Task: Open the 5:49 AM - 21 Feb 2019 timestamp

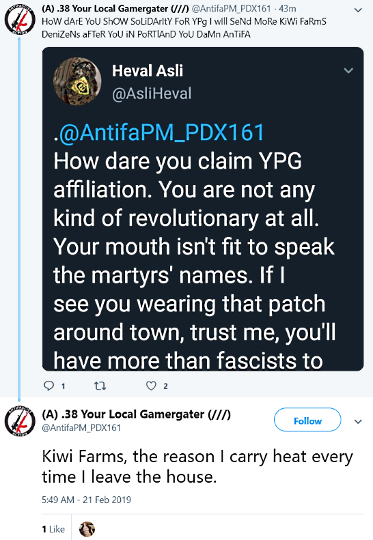Action: 86,500
